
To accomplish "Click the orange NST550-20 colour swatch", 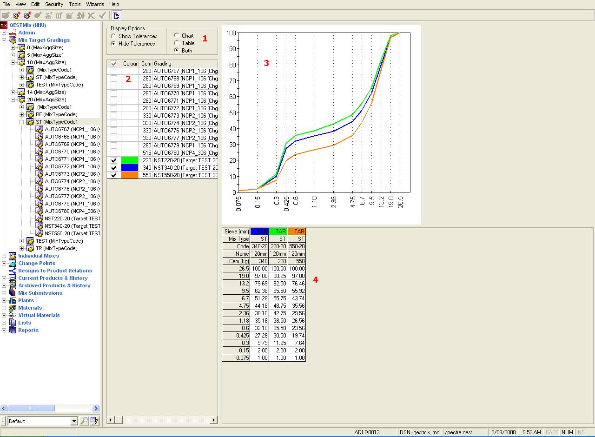I will tap(130, 175).
